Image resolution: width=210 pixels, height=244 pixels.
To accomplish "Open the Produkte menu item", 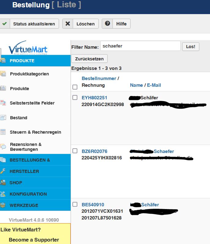I will 19,89.
